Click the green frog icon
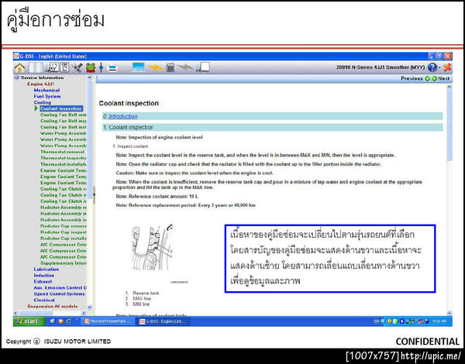The image size is (465, 364). 91,68
